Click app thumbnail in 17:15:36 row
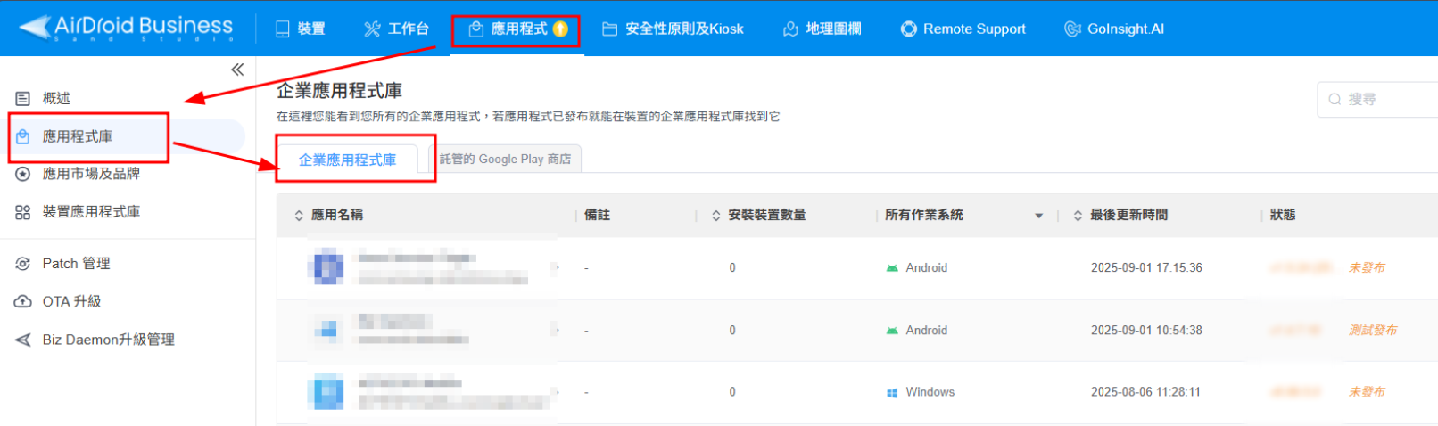This screenshot has height=426, width=1438. pyautogui.click(x=326, y=268)
